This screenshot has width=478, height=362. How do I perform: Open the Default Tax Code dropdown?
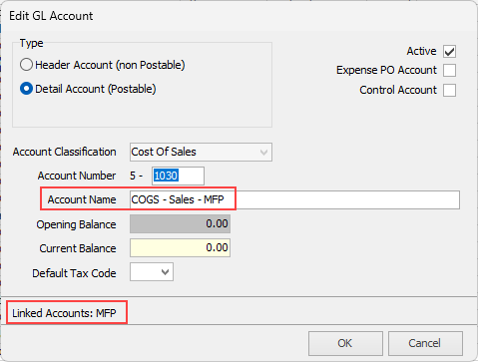point(152,272)
